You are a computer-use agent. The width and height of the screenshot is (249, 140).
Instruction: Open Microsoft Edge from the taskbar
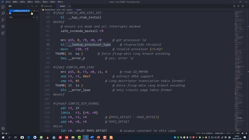tap(28, 137)
